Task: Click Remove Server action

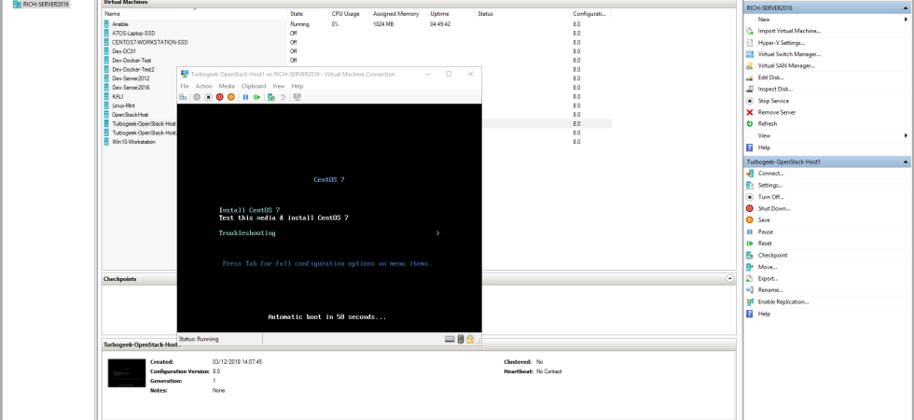Action: click(776, 113)
